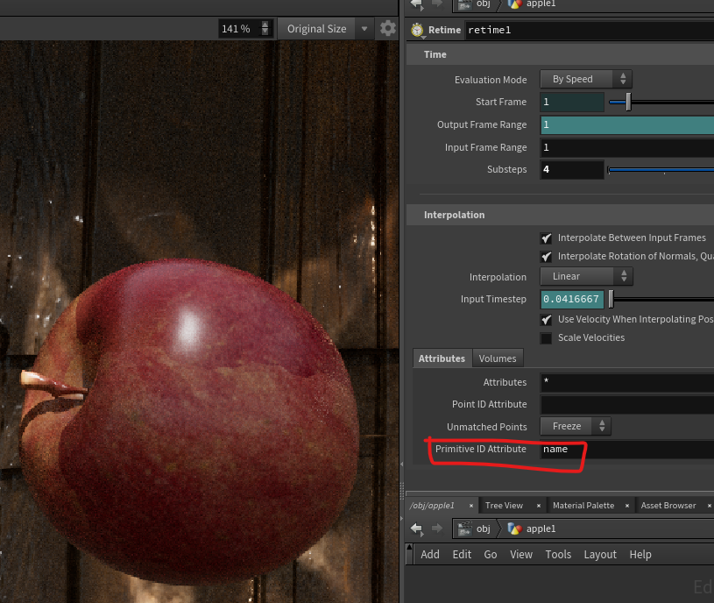Click the Unmatched Points label
Viewport: 714px width, 603px height.
click(487, 427)
